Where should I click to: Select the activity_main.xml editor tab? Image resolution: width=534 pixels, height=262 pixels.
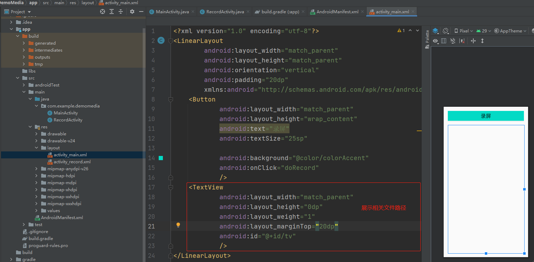point(392,12)
